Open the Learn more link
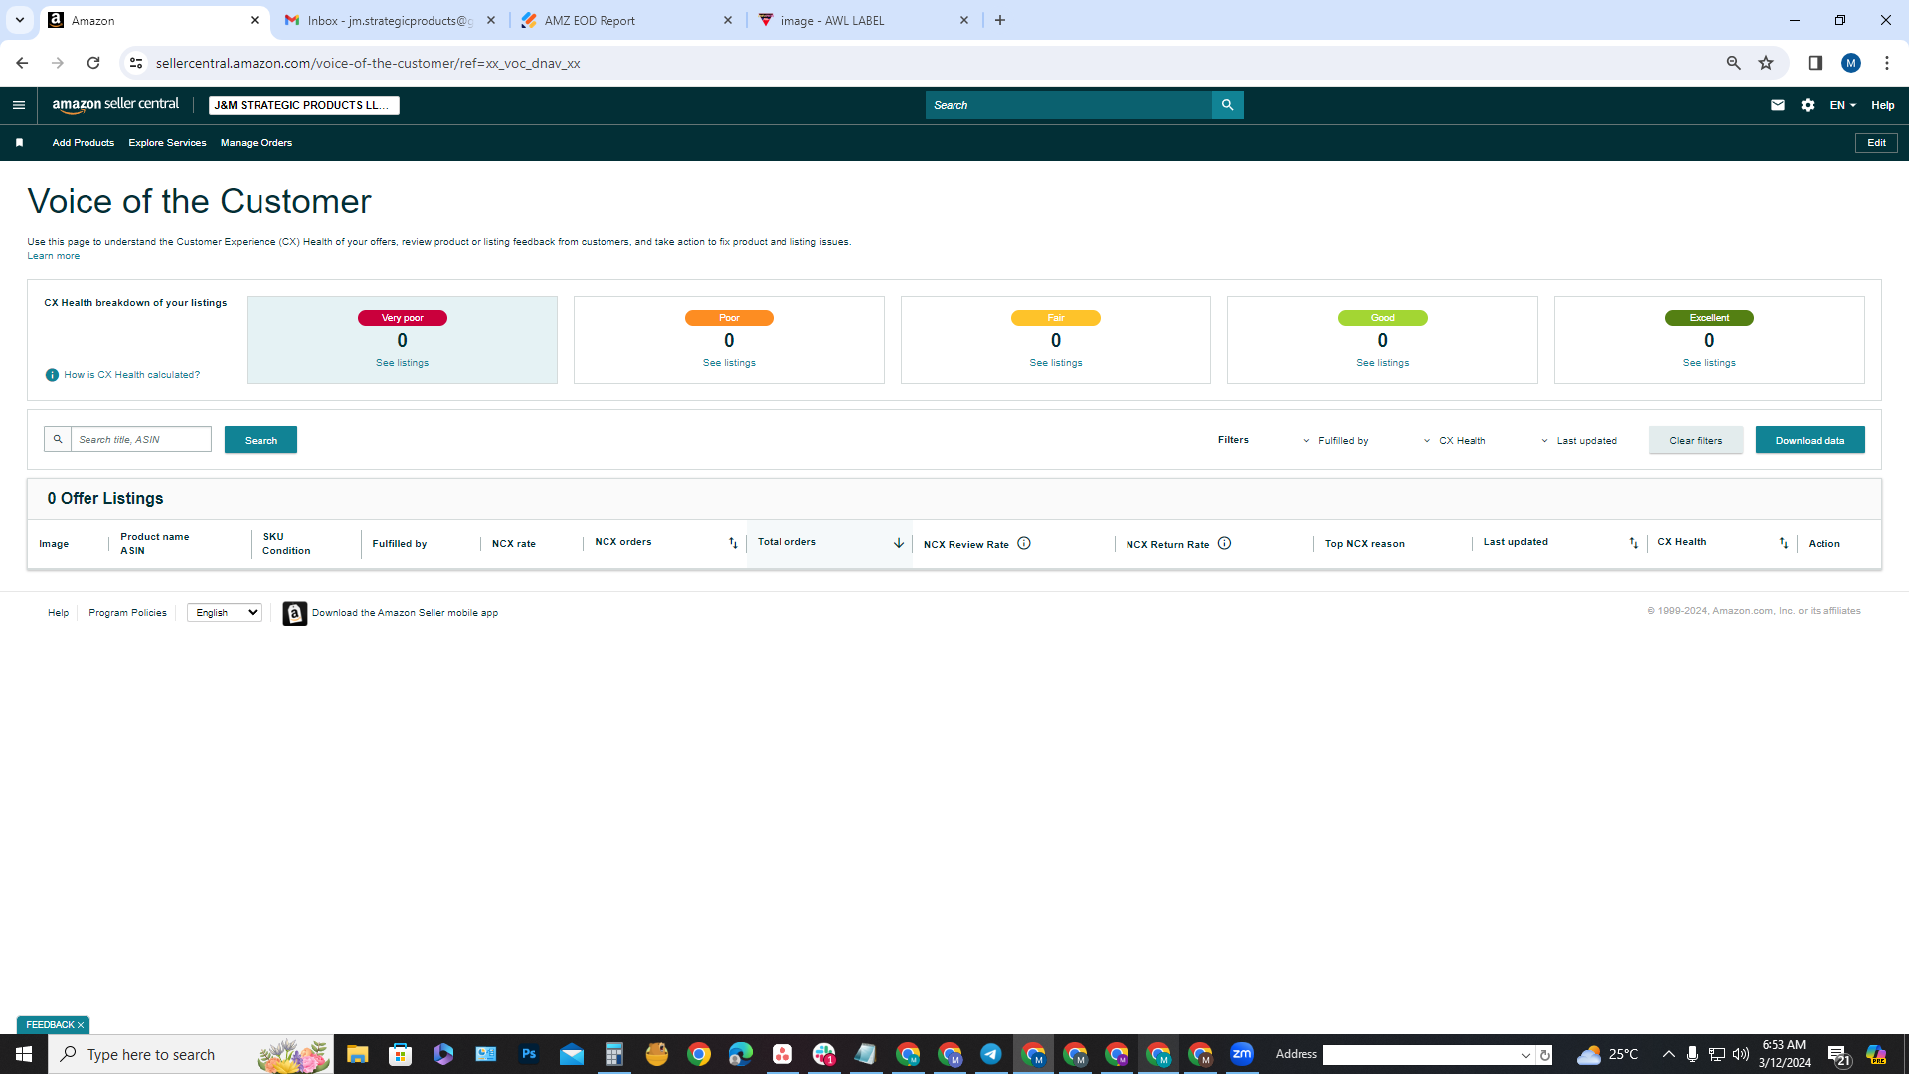This screenshot has width=1909, height=1074. tap(53, 256)
